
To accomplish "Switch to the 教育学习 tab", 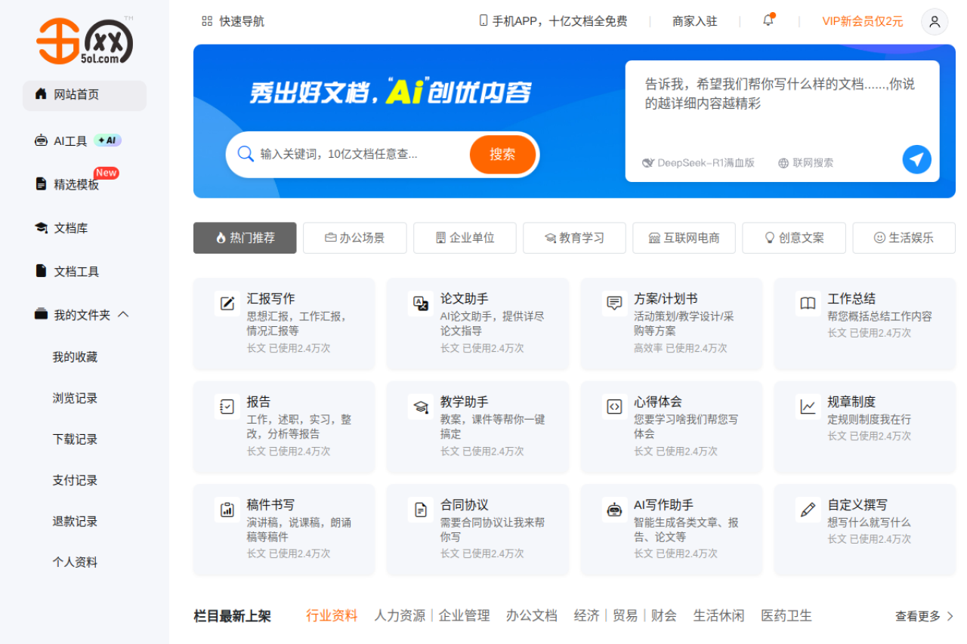I will click(574, 238).
